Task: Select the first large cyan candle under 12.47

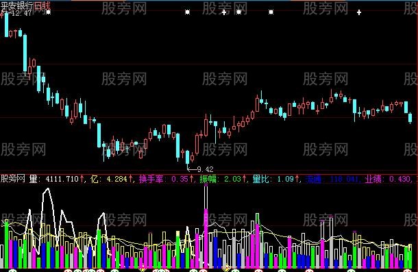Action: (6, 25)
